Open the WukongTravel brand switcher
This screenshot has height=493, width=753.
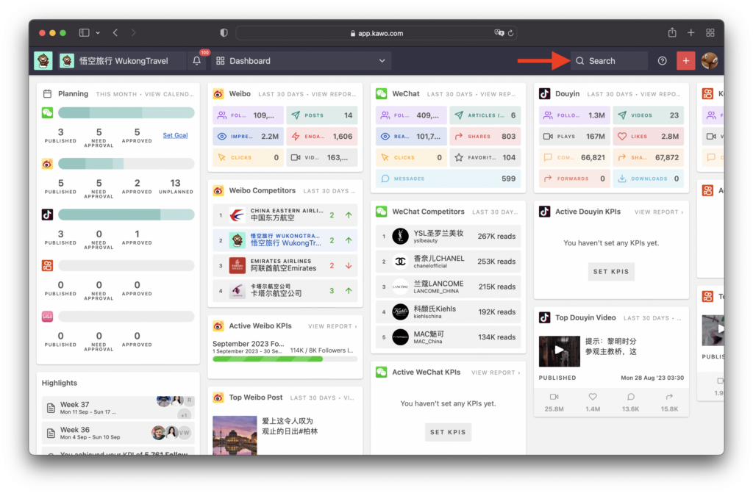click(122, 61)
